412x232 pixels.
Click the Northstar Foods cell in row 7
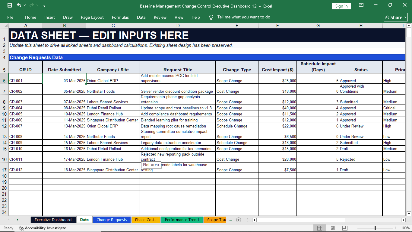(x=113, y=89)
